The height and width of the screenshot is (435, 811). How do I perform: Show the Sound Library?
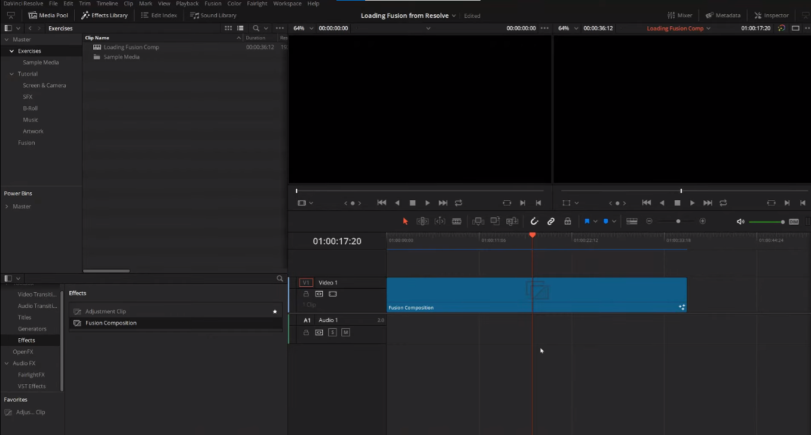coord(213,15)
